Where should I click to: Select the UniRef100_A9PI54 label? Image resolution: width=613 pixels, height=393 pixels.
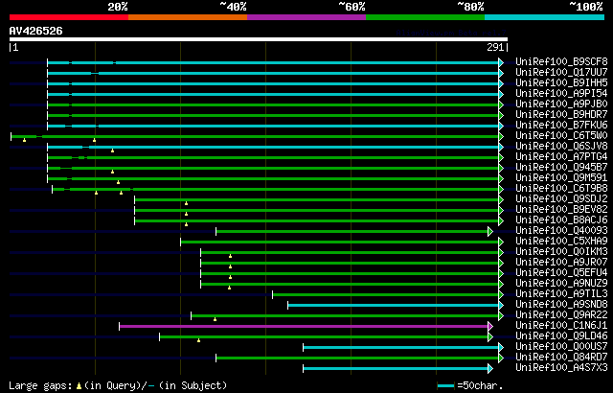[x=561, y=94]
